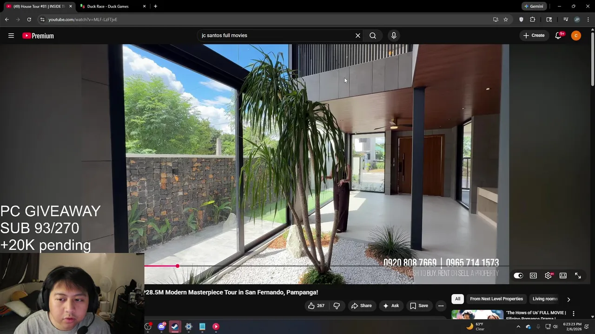Go to YouTube Premium home logo

(x=38, y=36)
